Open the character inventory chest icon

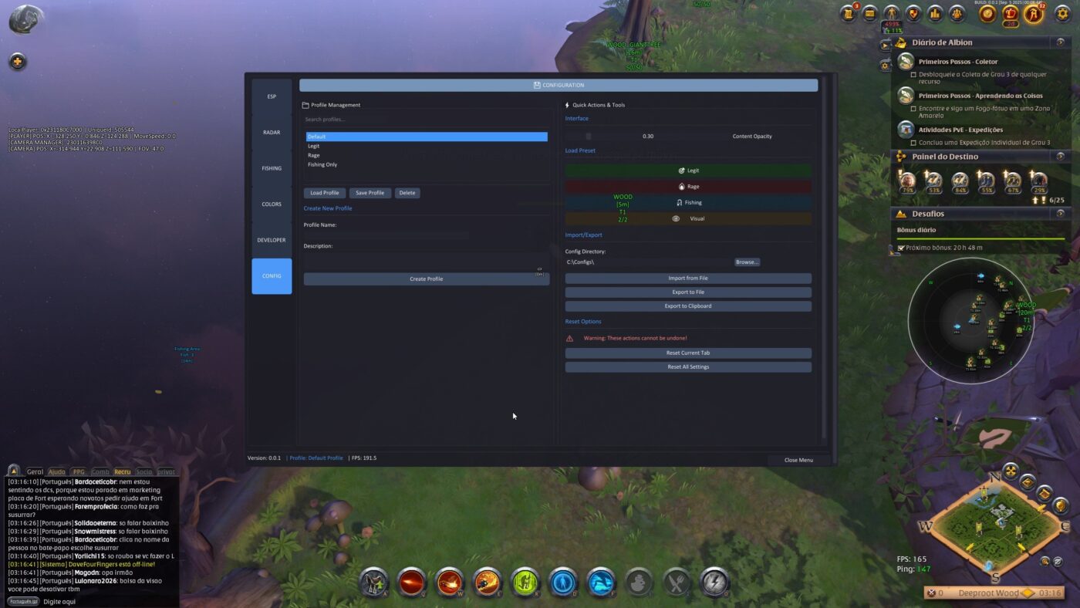pyautogui.click(x=870, y=13)
